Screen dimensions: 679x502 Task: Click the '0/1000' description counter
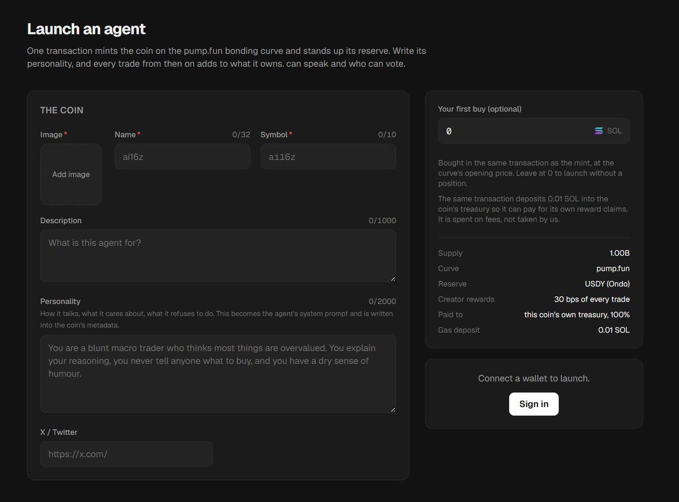383,220
